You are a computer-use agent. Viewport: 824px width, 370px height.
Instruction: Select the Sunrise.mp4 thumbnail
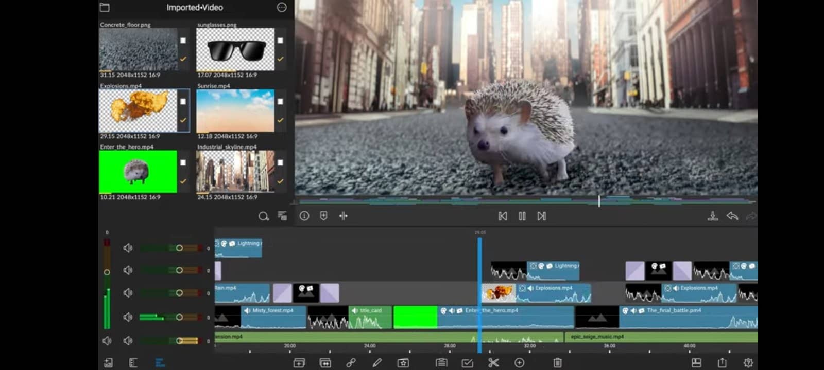[235, 110]
